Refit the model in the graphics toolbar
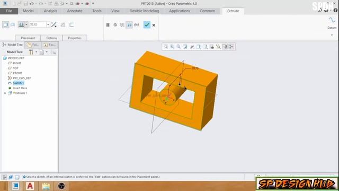The height and width of the screenshot is (191, 339). tap(166, 47)
